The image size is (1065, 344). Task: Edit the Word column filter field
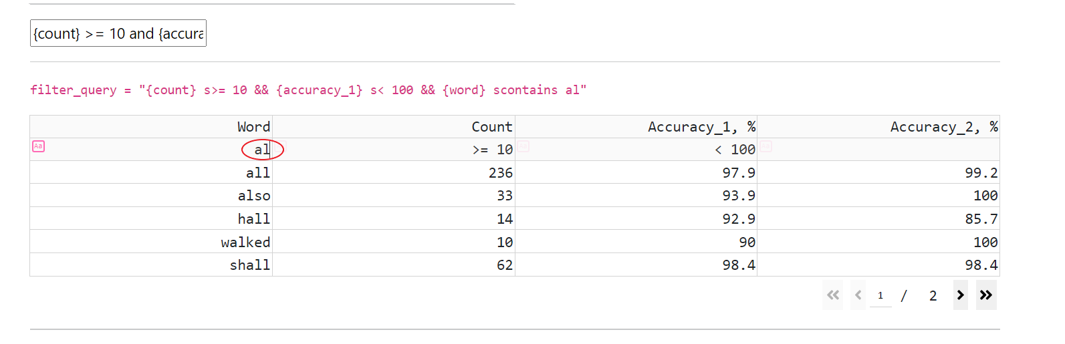pos(160,150)
